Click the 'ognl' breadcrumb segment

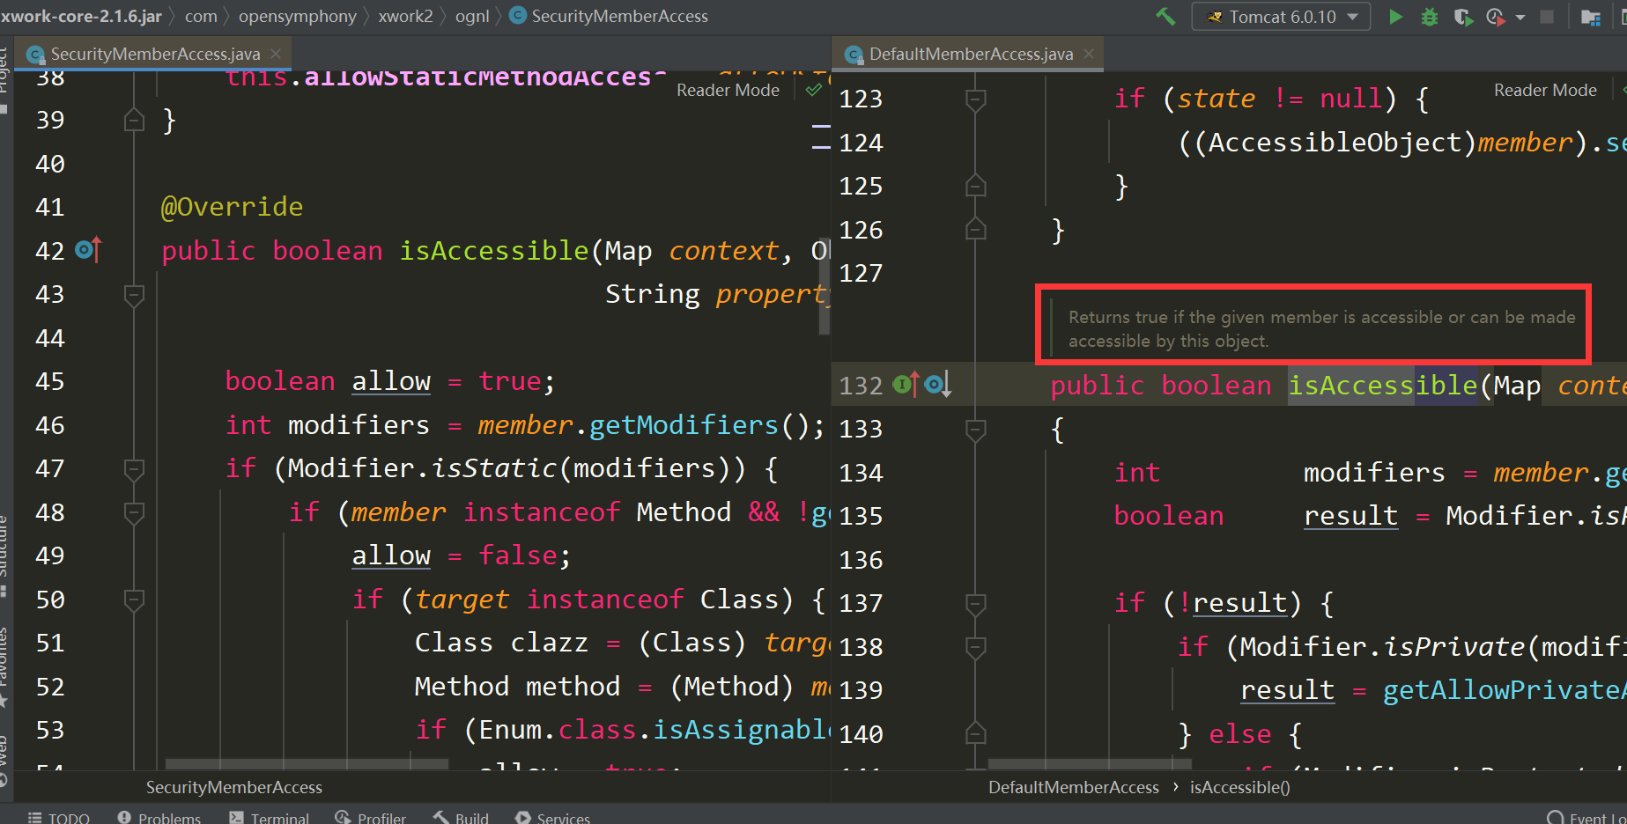click(x=472, y=16)
